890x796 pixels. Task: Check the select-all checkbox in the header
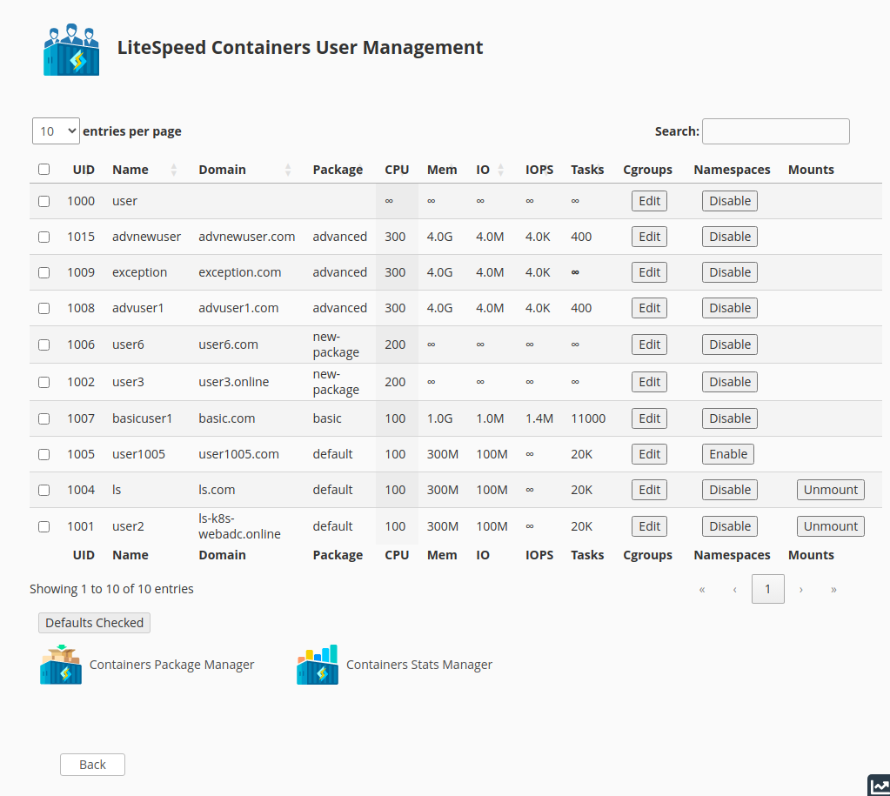point(43,169)
